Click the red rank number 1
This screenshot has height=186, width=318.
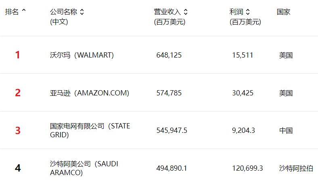[x=17, y=55]
